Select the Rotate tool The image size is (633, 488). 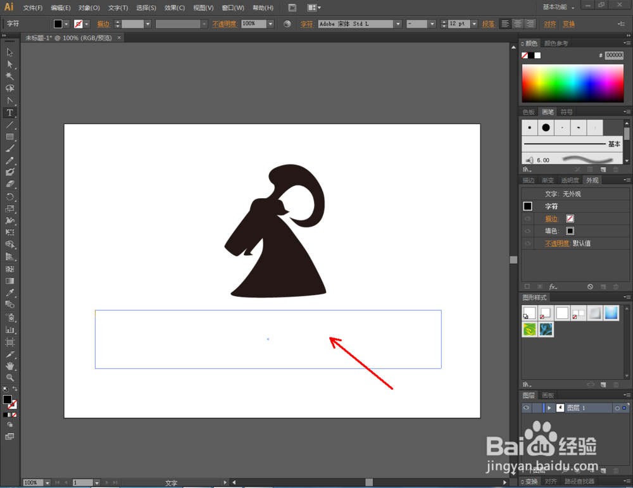(9, 197)
